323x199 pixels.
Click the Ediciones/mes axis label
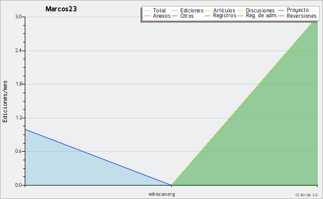coord(5,101)
